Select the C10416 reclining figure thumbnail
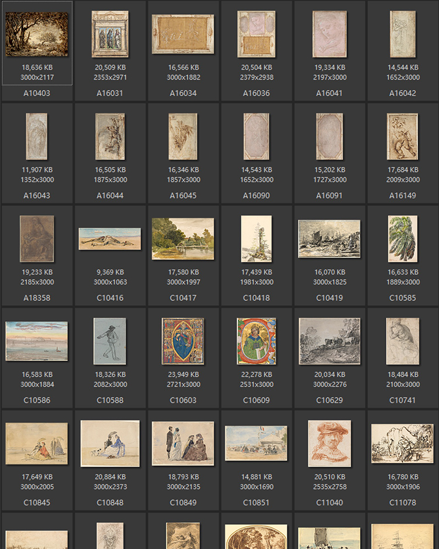This screenshot has height=549, width=439. tap(110, 239)
